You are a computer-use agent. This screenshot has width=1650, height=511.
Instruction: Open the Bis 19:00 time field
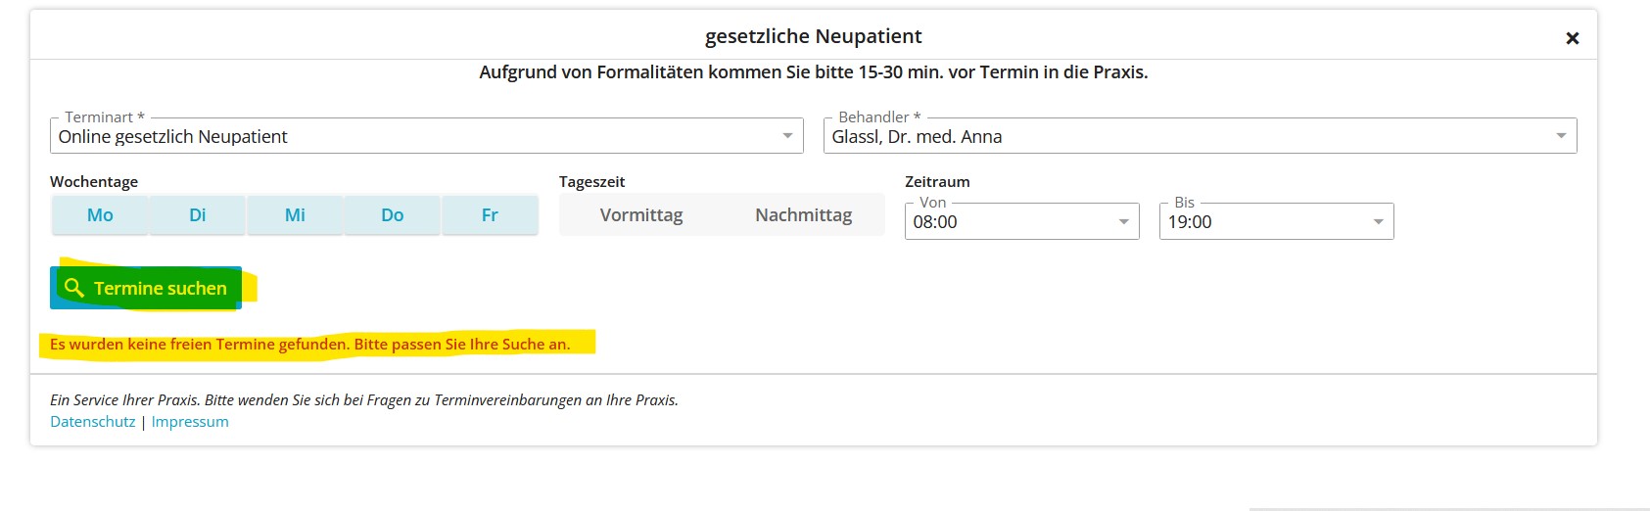[1277, 221]
